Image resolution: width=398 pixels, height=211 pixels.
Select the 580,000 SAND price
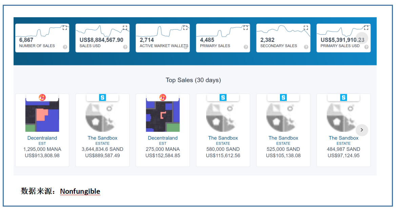pyautogui.click(x=223, y=149)
